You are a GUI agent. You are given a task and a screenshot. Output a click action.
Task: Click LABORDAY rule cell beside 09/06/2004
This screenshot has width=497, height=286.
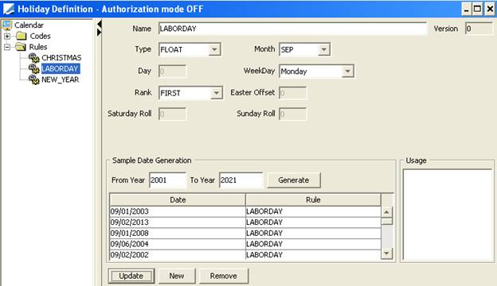(x=313, y=244)
